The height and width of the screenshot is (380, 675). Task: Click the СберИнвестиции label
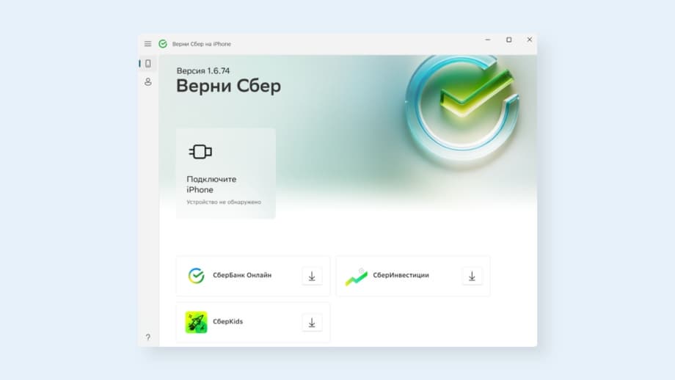tap(401, 275)
